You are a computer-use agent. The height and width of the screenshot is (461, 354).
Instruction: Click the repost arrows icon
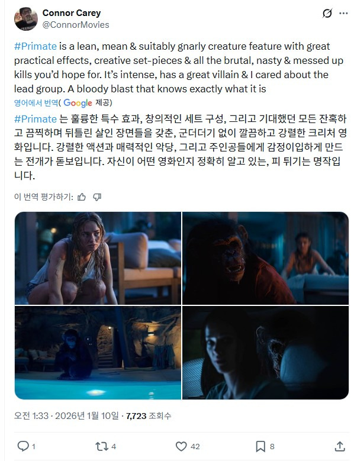coord(102,446)
